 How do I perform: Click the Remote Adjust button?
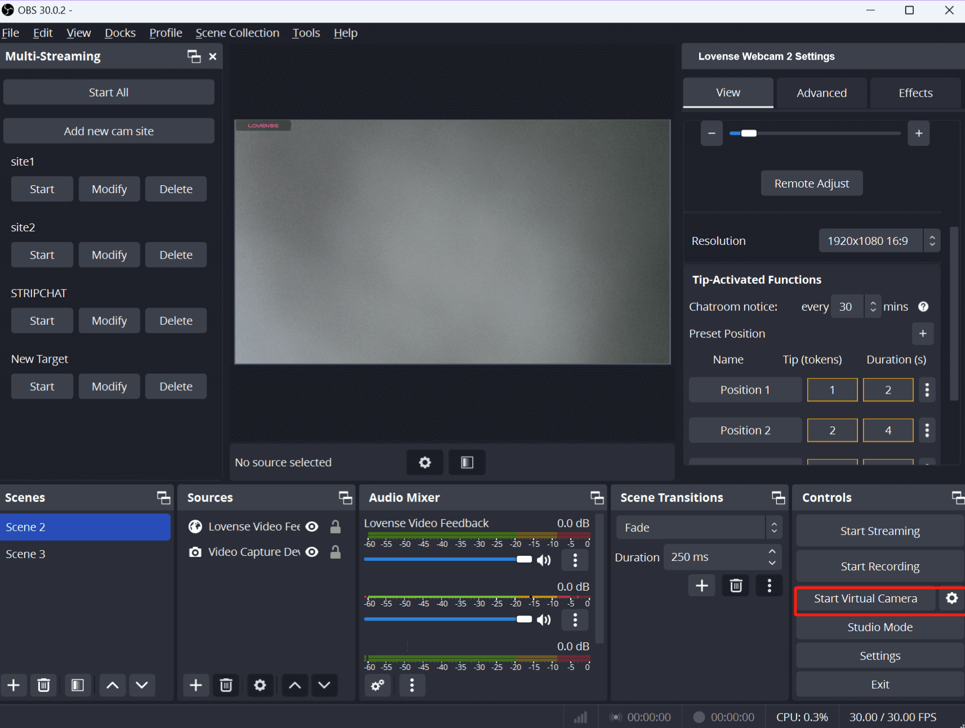click(811, 184)
